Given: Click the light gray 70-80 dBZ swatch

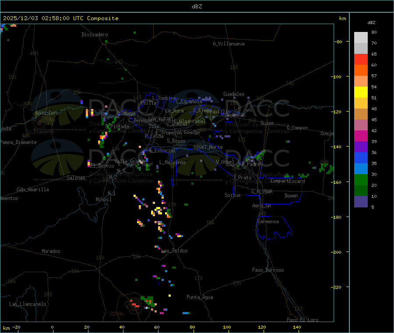Looking at the screenshot, I should pos(361,38).
